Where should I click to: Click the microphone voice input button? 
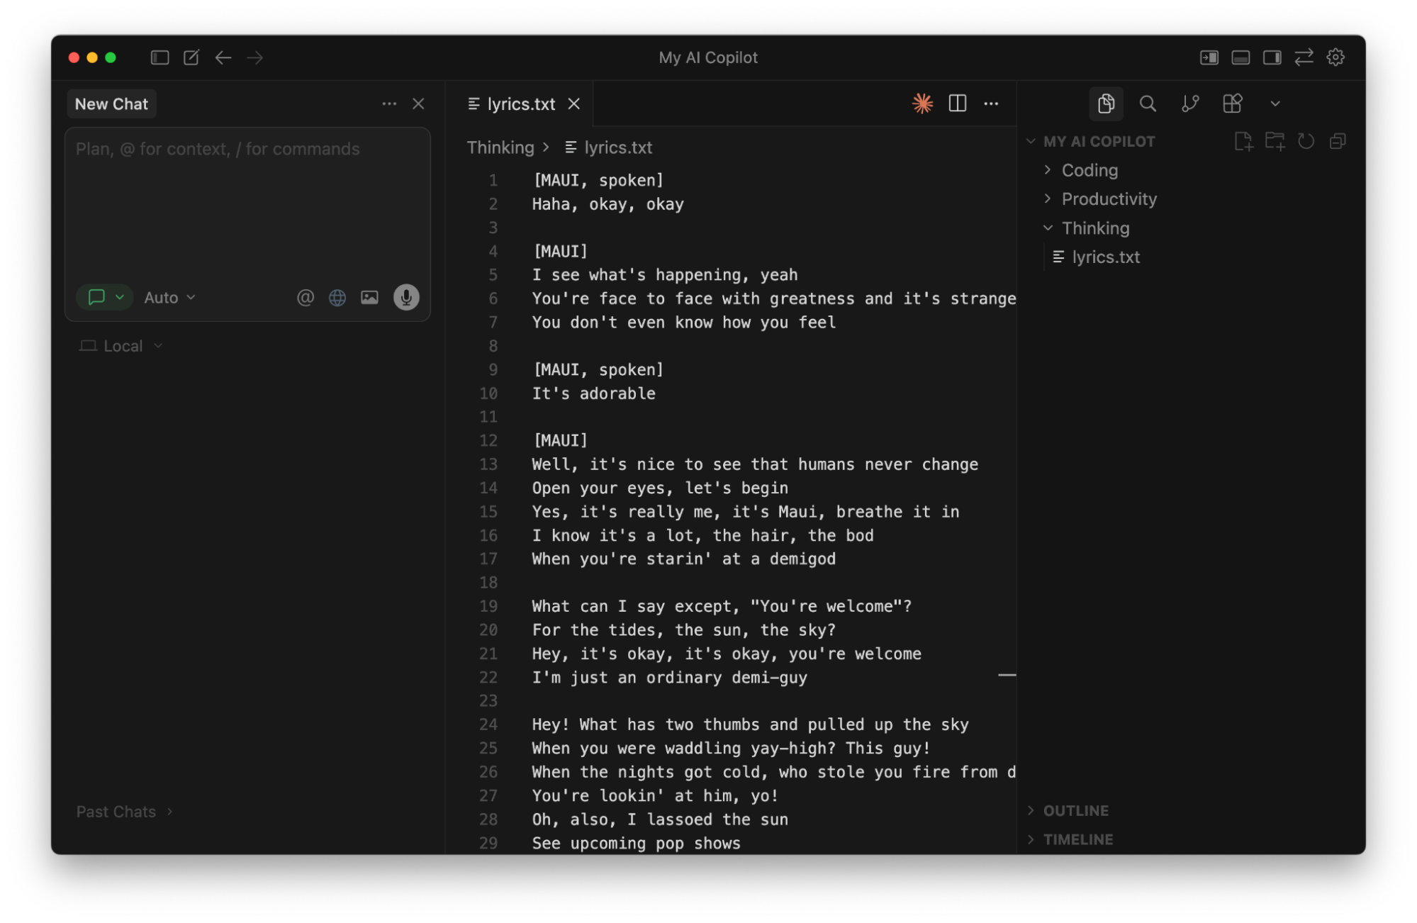(x=406, y=297)
